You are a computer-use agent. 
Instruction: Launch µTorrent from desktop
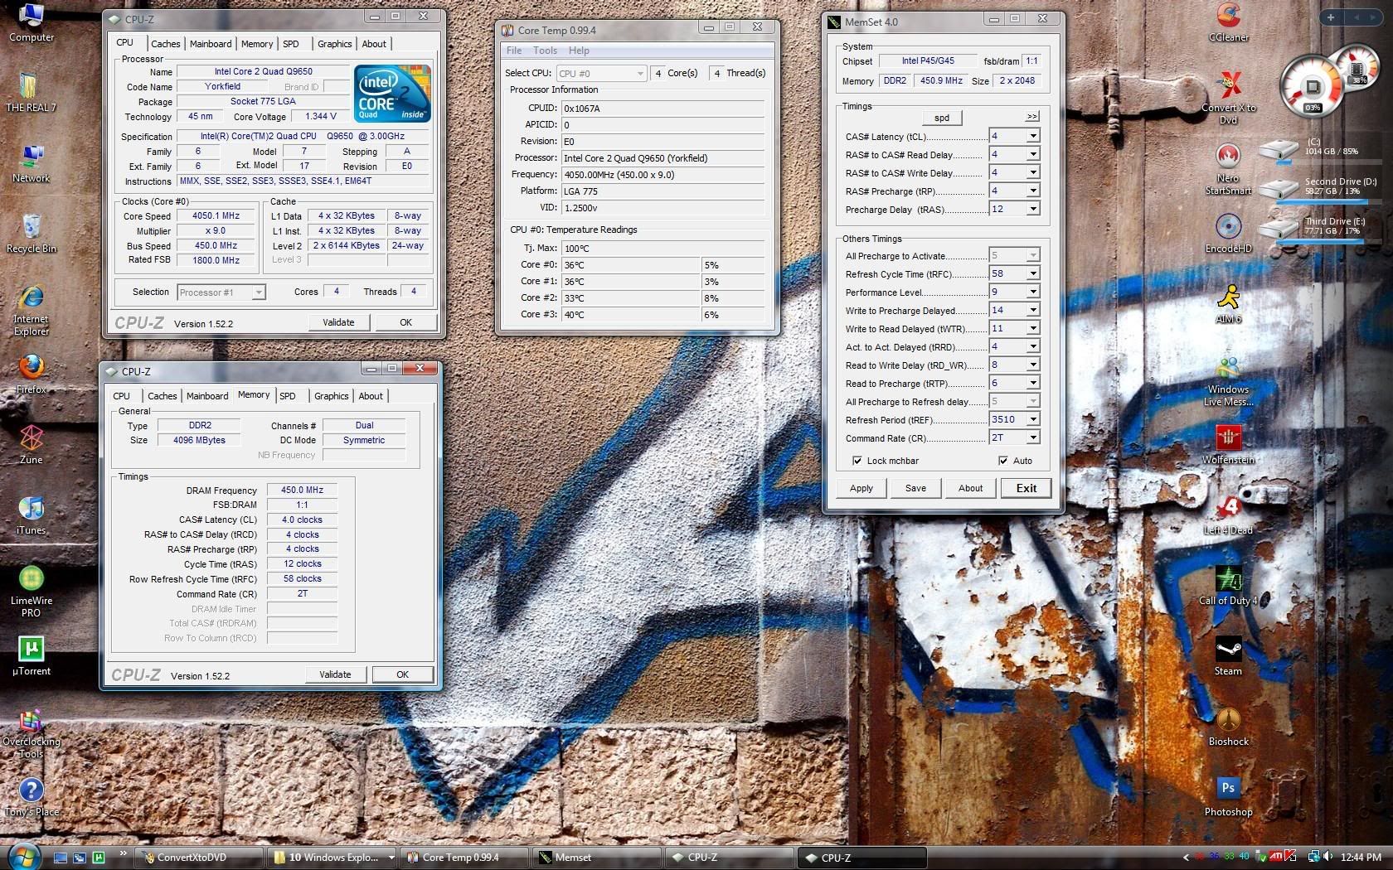[x=31, y=655]
